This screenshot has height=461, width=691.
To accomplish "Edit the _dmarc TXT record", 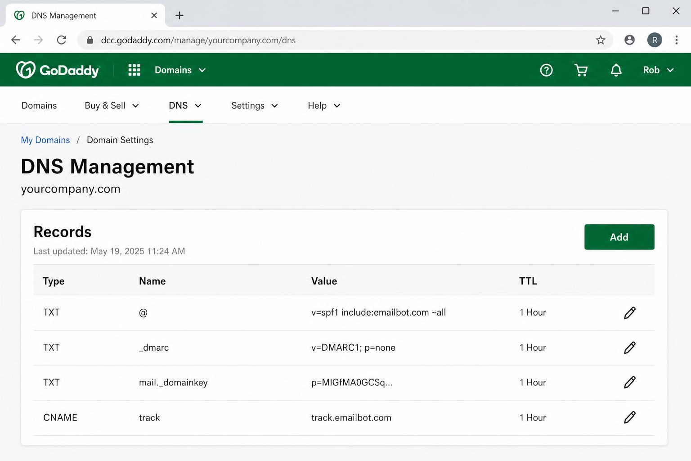I will (x=630, y=348).
